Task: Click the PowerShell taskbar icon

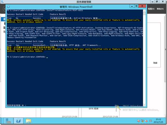Action: coord(18,121)
